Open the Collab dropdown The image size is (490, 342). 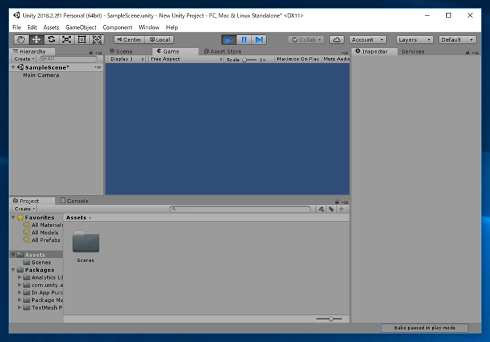coord(306,40)
